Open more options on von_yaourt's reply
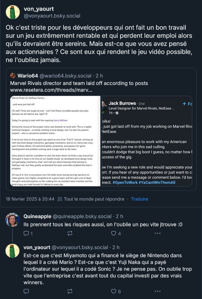Image resolution: width=202 pixels, height=299 pixels. 158,291
